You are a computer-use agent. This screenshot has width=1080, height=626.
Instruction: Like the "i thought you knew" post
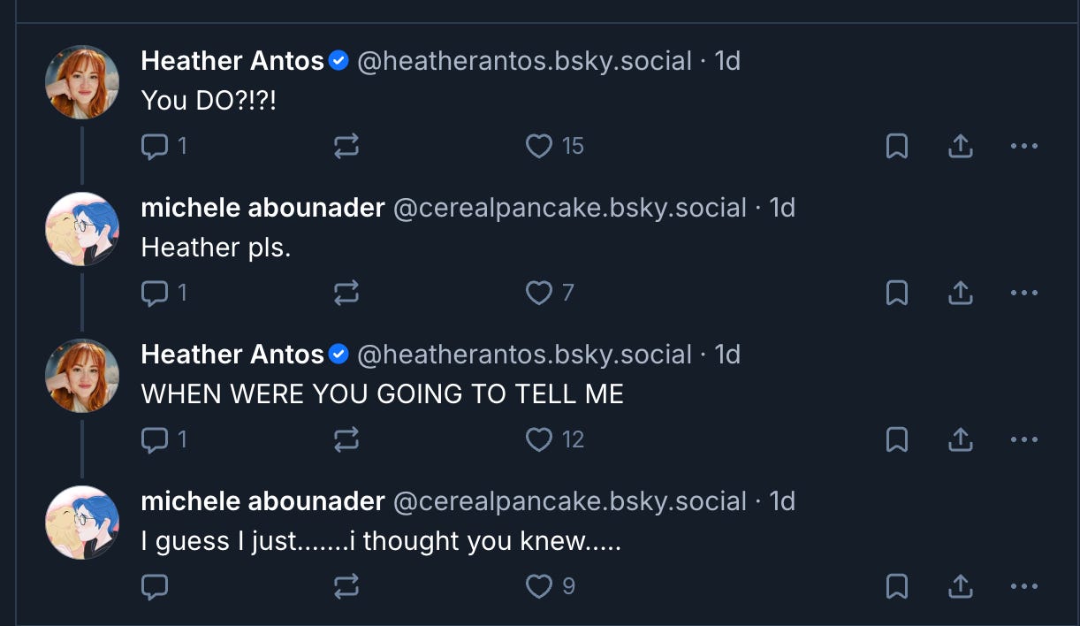[x=539, y=586]
